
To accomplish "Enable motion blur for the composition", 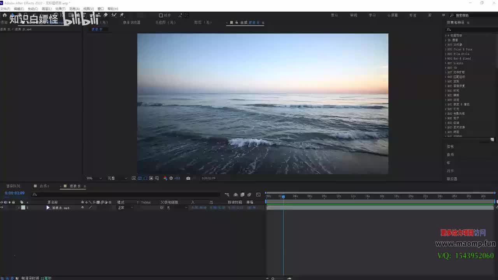I will 249,194.
